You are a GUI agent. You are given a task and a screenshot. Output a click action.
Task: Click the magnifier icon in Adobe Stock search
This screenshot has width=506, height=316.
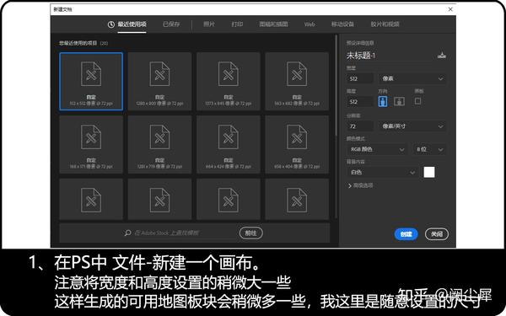[128, 233]
